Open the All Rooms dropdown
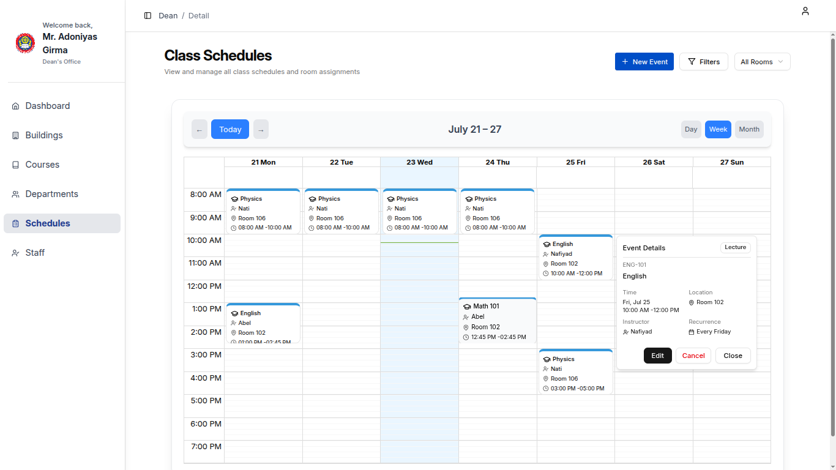Screen dimensions: 836x470 pyautogui.click(x=762, y=62)
